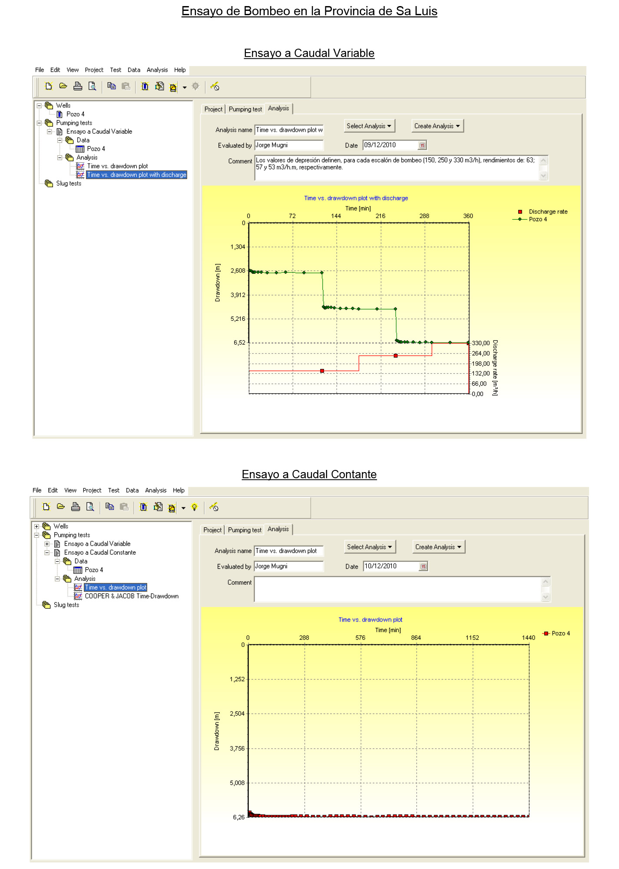Open new analysis dropdown arrow in upper toolbar
This screenshot has width=619, height=869.
pos(185,87)
